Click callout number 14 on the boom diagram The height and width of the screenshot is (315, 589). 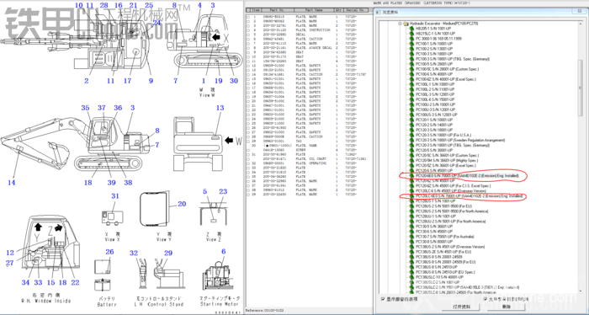[12, 183]
